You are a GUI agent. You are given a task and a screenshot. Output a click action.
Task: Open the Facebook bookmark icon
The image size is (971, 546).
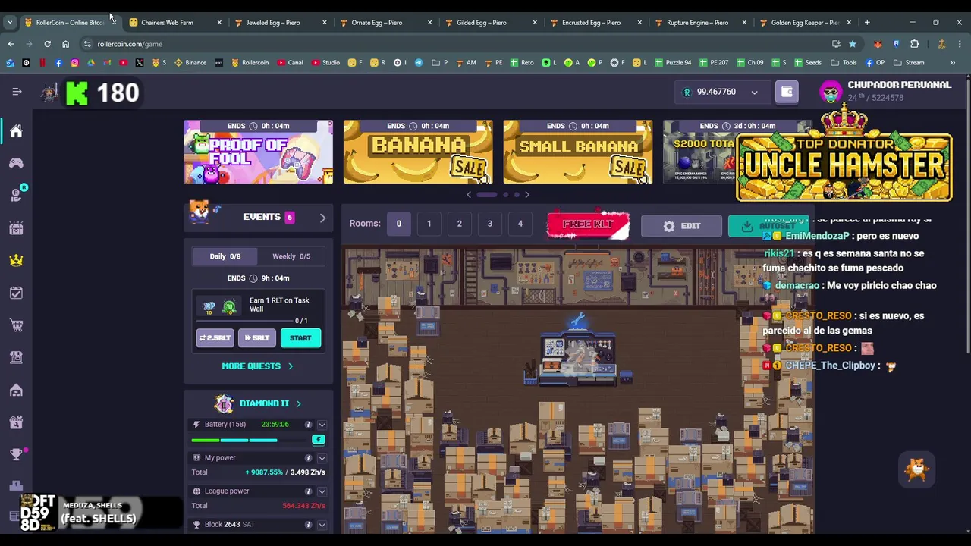[58, 63]
